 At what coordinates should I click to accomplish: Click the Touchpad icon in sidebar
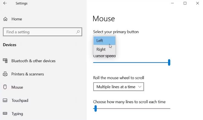coord(5,100)
